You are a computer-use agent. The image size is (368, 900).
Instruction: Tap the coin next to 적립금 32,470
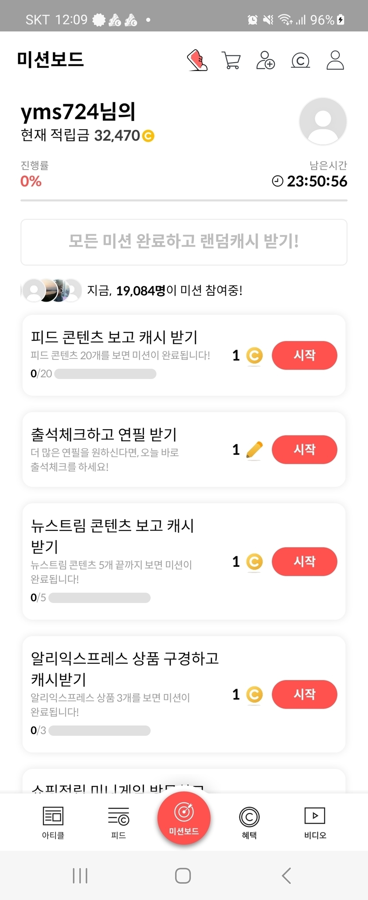[148, 135]
